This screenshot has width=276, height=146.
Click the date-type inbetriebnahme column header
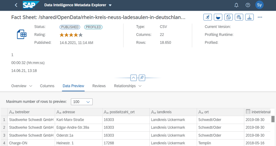[258, 112]
